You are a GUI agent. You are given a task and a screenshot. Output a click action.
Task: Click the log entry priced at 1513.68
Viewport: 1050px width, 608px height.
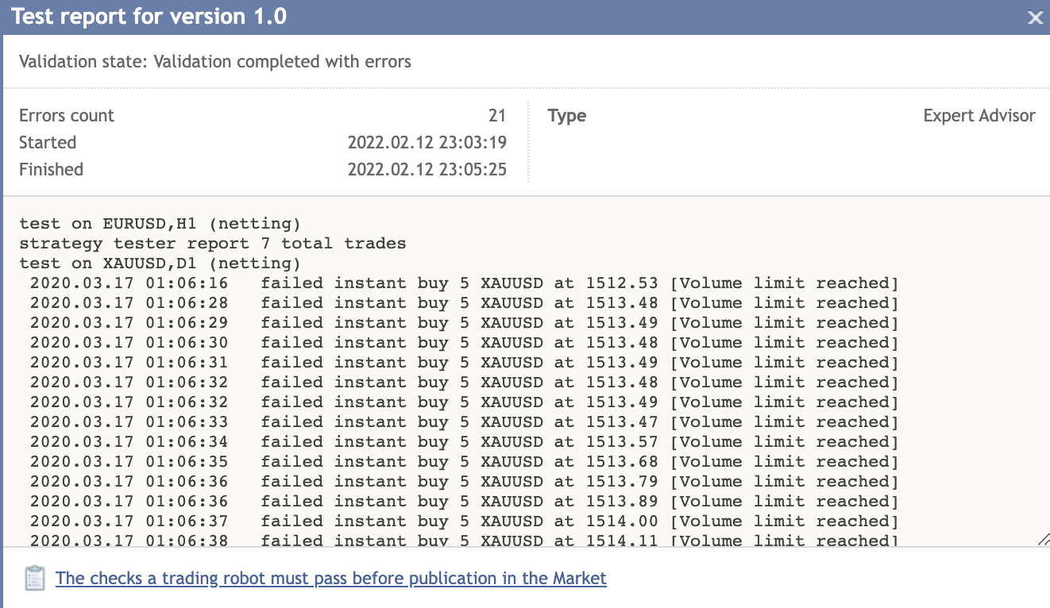click(x=464, y=462)
